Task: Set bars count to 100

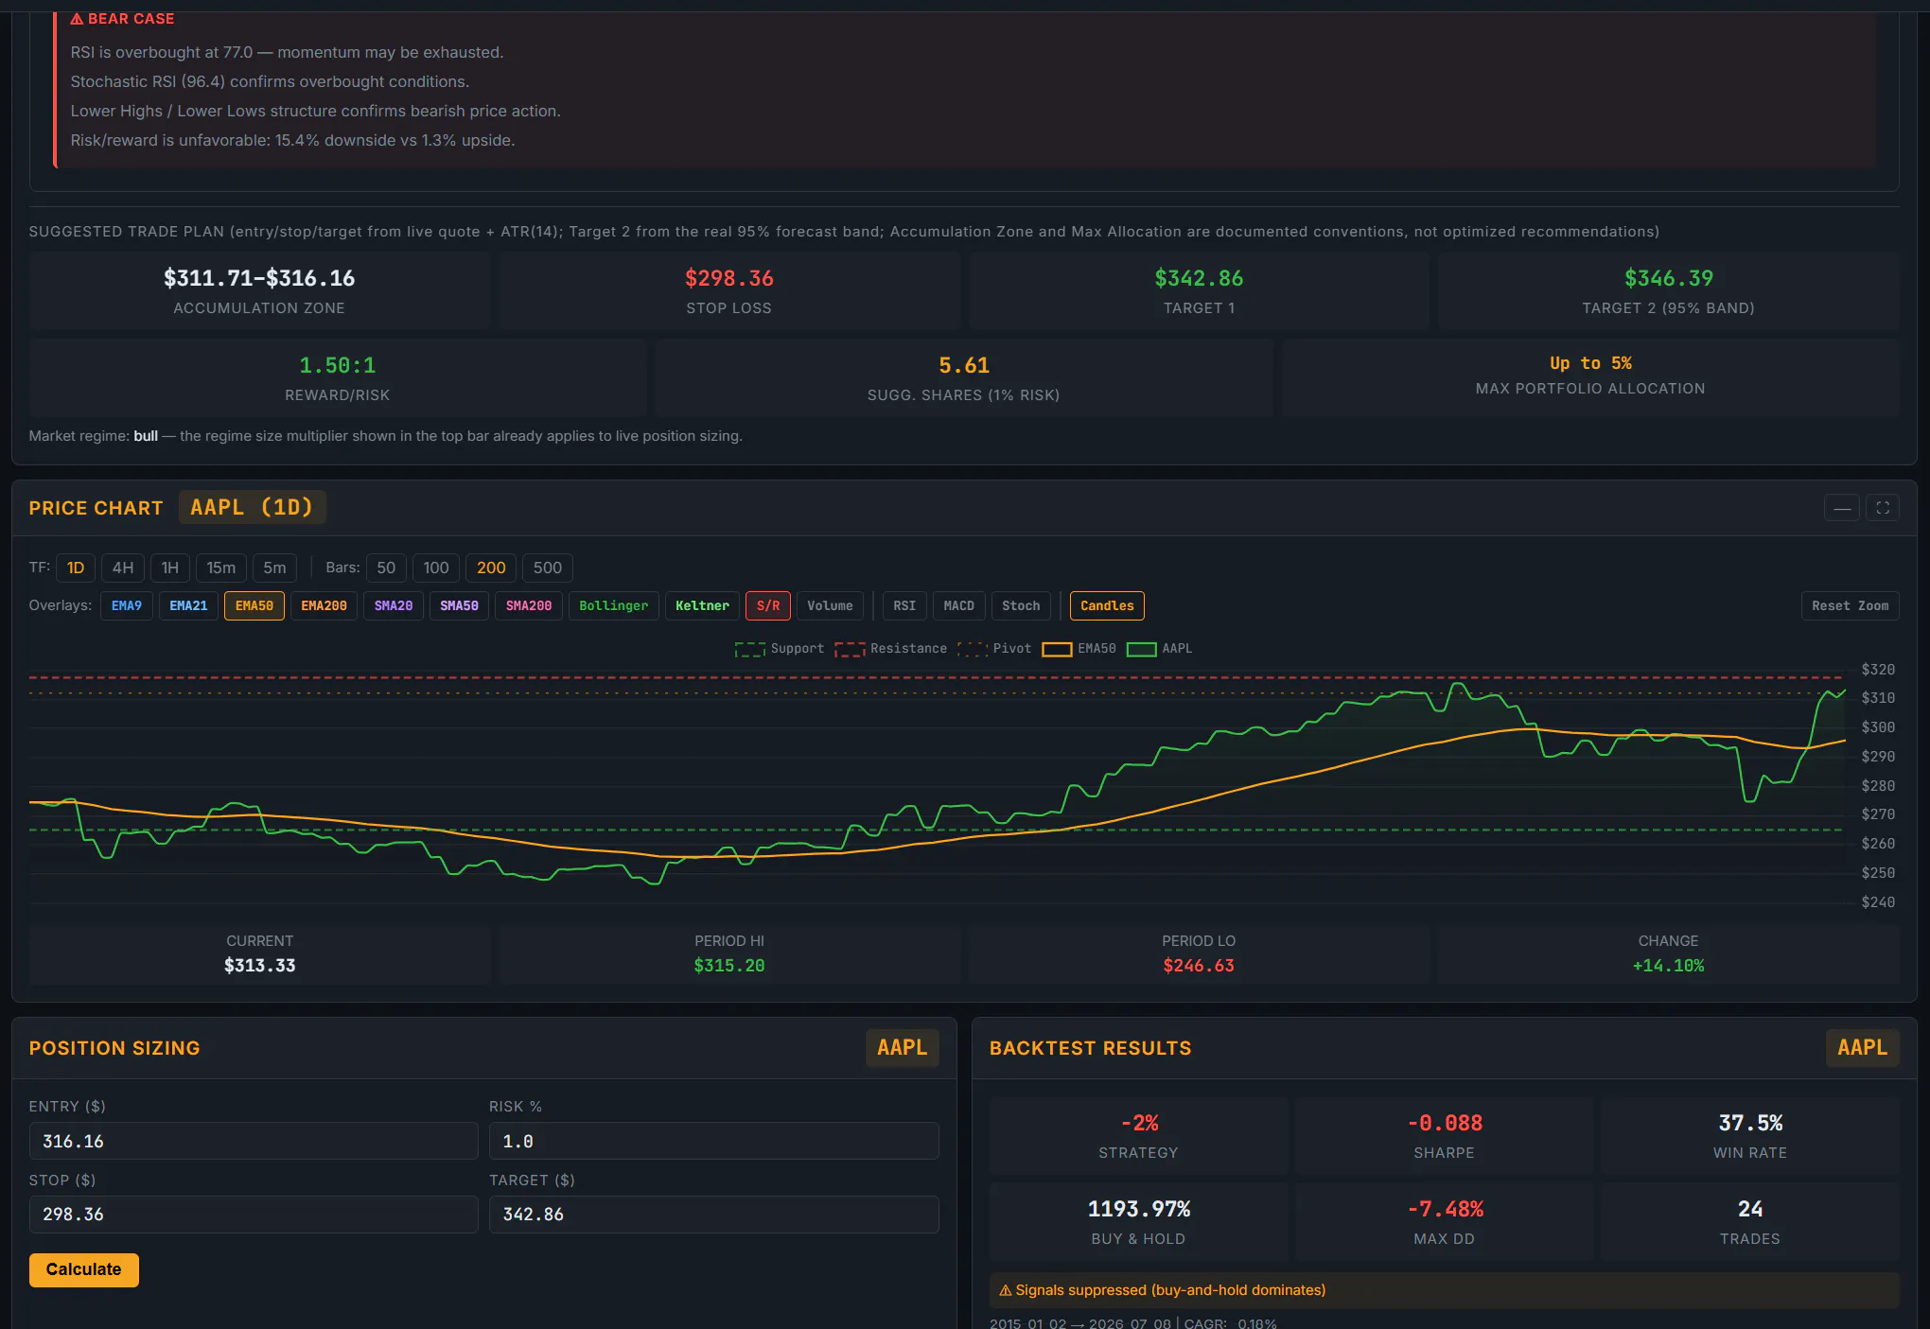Action: (436, 568)
